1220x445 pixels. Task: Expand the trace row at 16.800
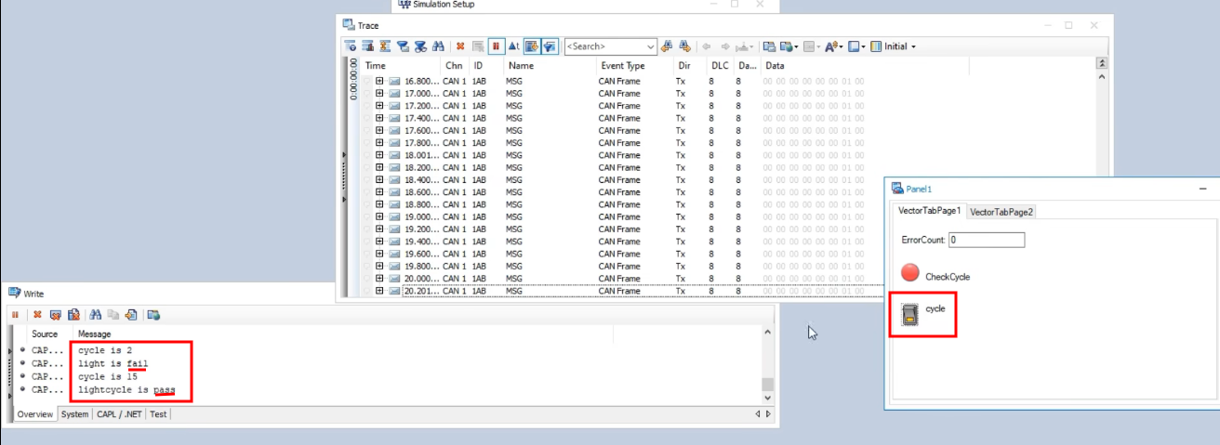coord(379,81)
